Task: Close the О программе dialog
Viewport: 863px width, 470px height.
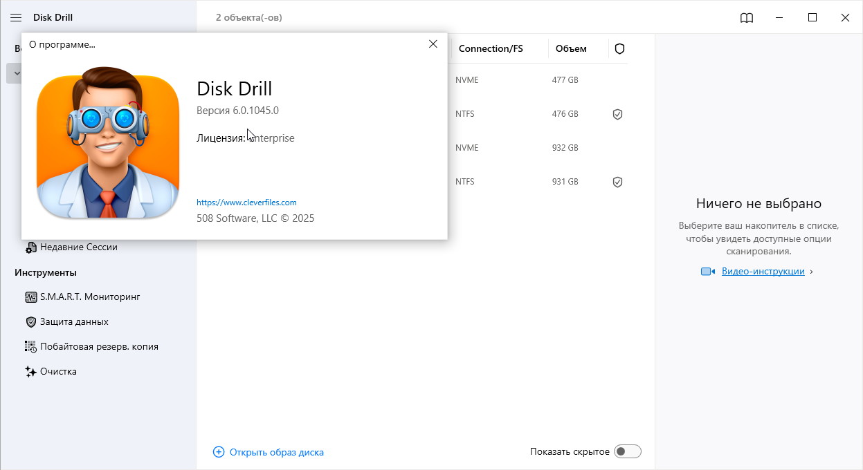Action: [x=433, y=44]
